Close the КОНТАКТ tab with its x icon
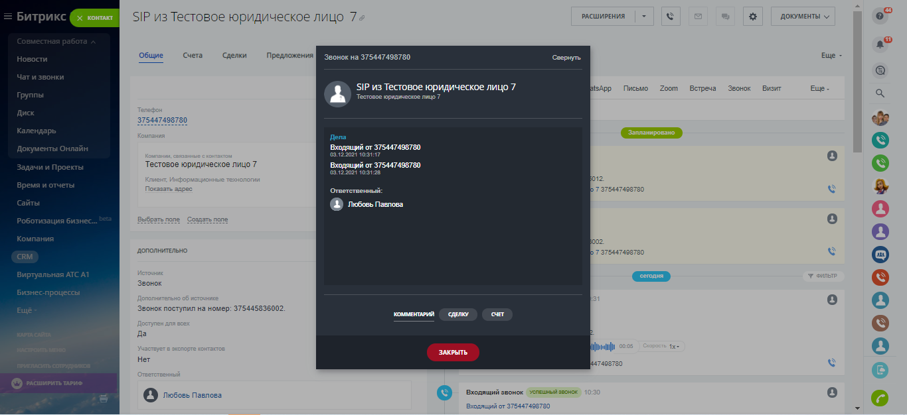The height and width of the screenshot is (415, 907). 80,18
